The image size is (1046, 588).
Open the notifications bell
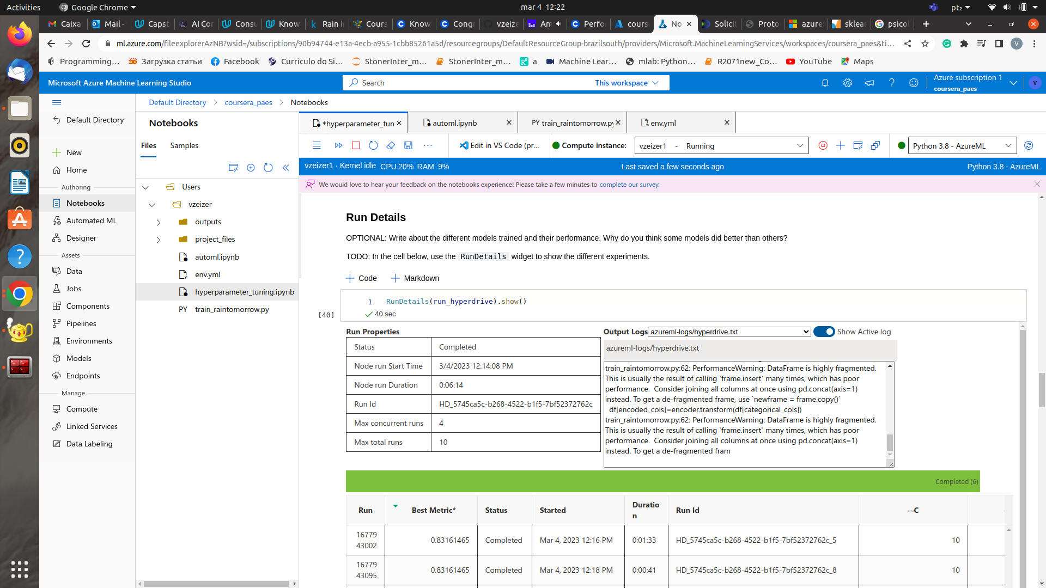825,83
